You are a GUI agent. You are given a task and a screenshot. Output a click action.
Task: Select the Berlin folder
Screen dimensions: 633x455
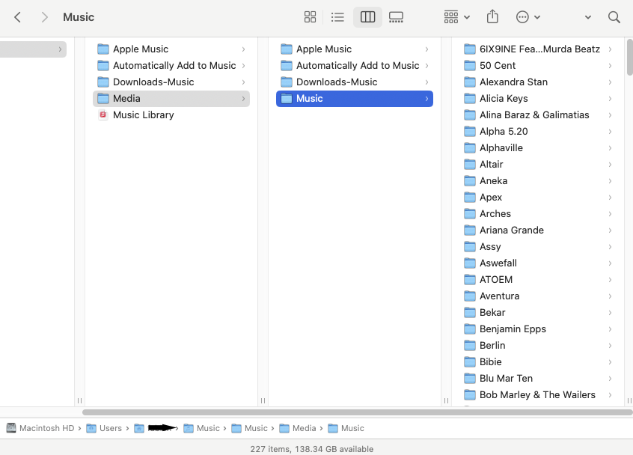click(x=538, y=346)
